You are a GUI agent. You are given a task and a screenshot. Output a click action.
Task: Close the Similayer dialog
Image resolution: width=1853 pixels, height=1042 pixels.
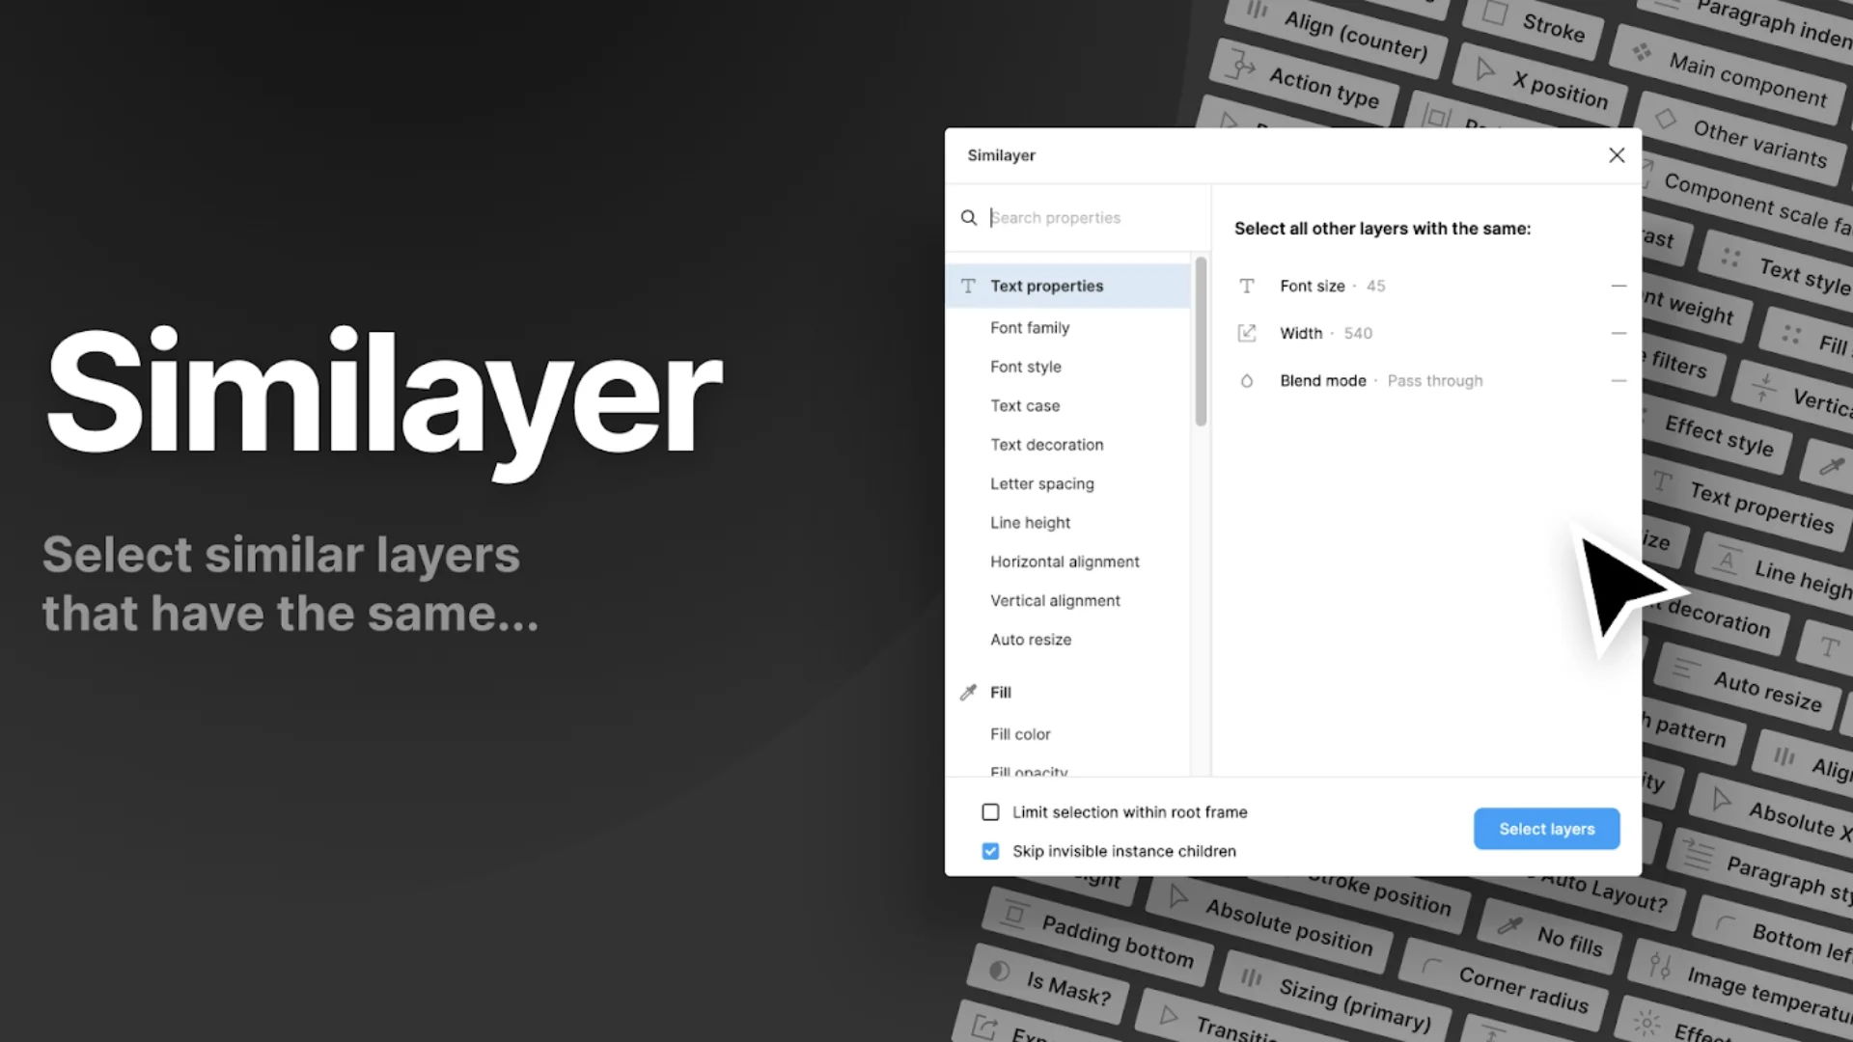tap(1617, 155)
